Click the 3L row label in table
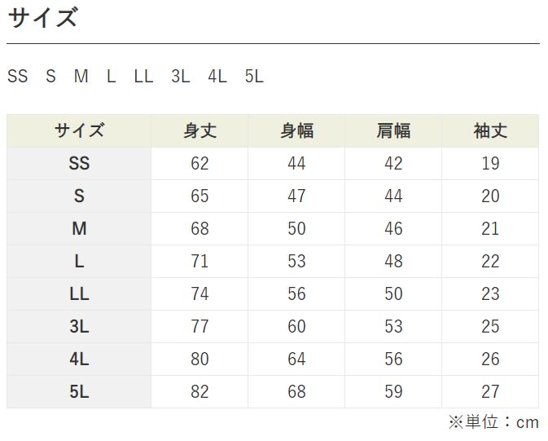 tap(79, 327)
